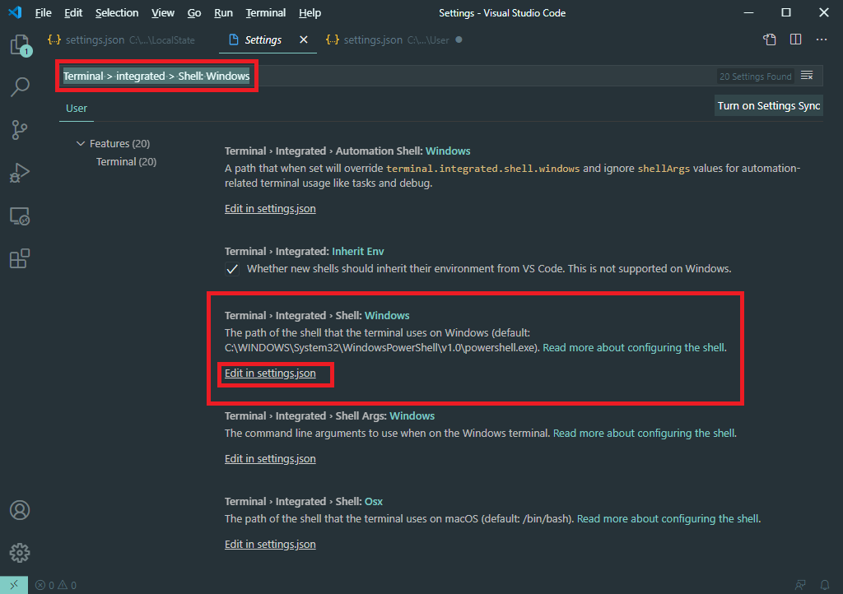Click the Automation Shell: Windows setting title
The width and height of the screenshot is (843, 594).
[x=347, y=151]
